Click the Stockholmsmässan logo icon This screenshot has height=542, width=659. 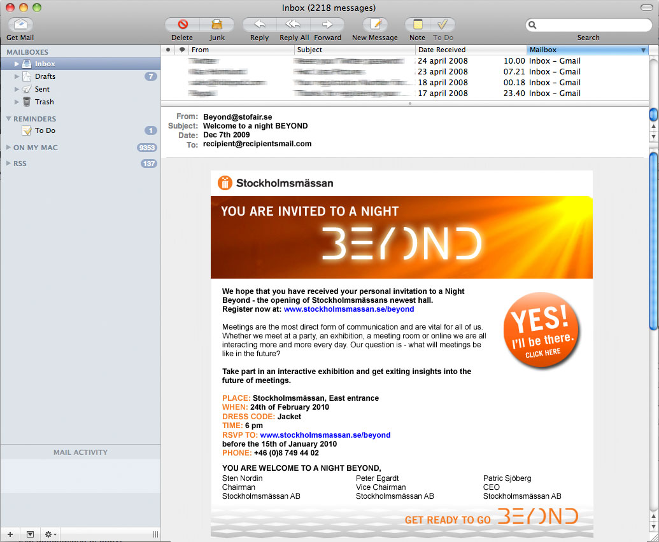[225, 183]
